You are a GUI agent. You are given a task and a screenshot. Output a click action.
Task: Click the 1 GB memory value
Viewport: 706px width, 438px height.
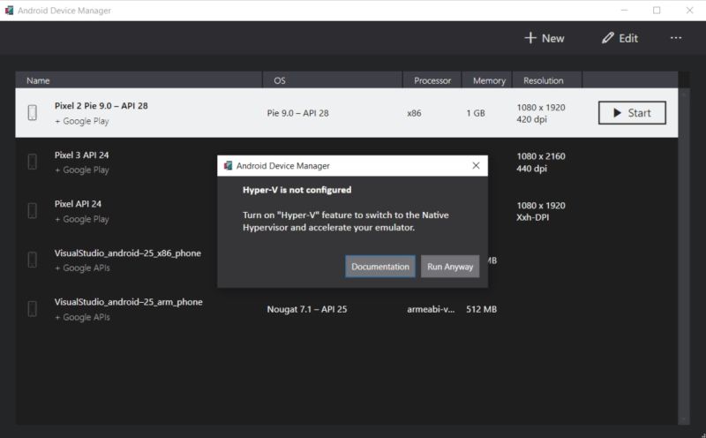[x=476, y=113]
